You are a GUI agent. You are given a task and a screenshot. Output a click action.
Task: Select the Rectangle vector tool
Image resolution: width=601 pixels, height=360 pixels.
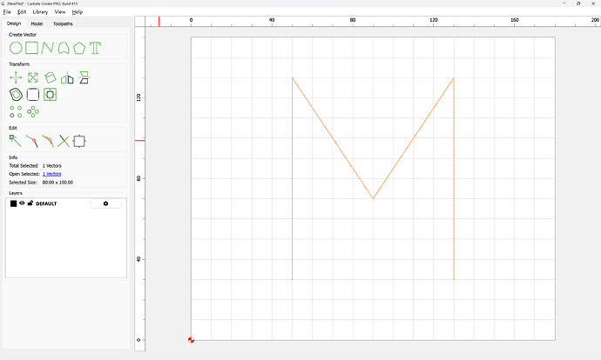(x=32, y=48)
